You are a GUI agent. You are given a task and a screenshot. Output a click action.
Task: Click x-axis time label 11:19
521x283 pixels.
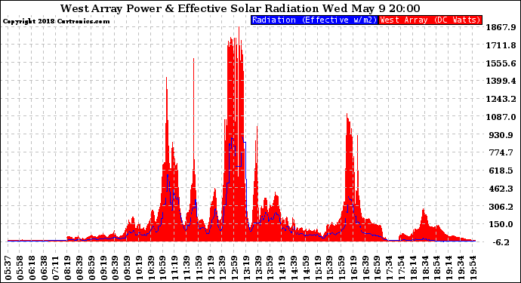[175, 268]
